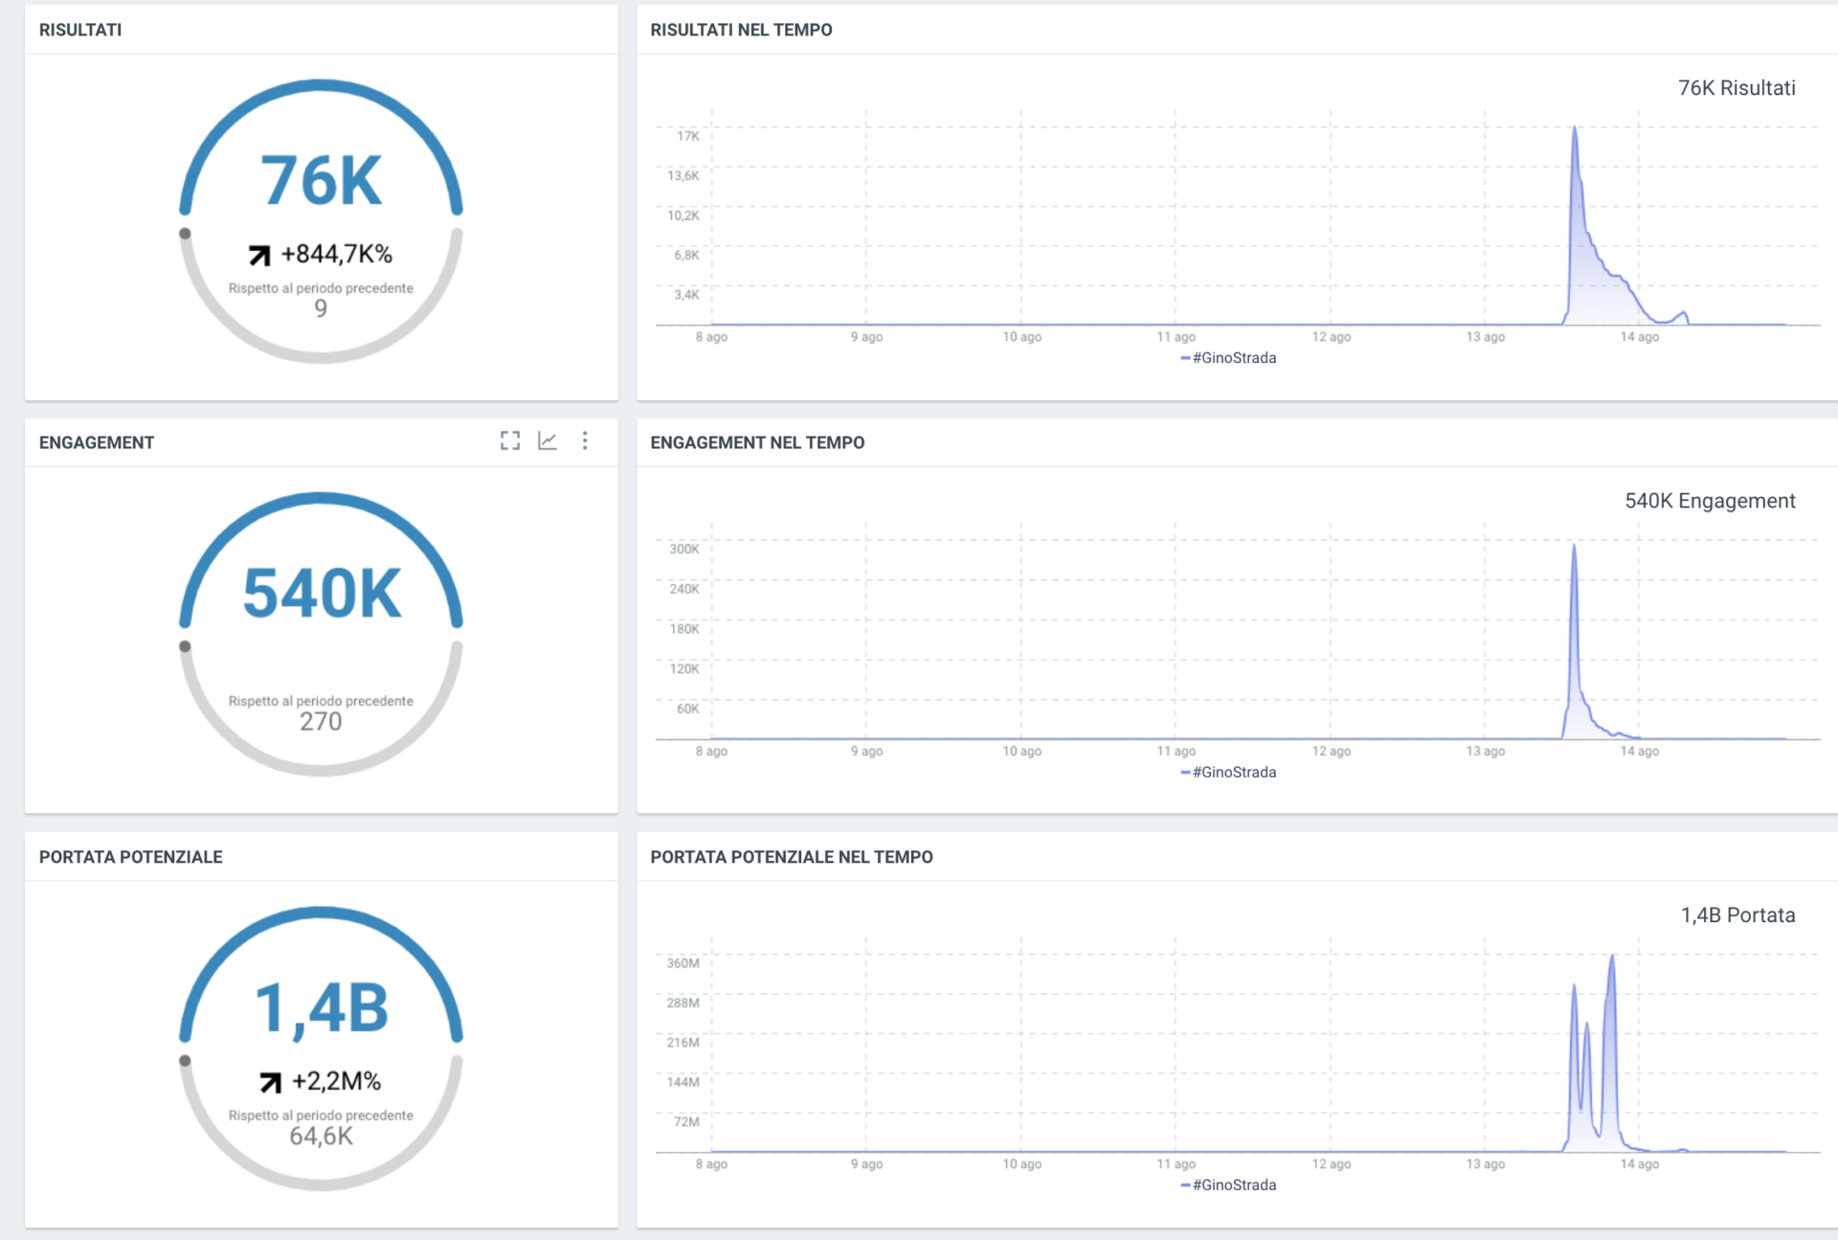Open the Engagement widget options menu
Image resolution: width=1838 pixels, height=1240 pixels.
[585, 440]
